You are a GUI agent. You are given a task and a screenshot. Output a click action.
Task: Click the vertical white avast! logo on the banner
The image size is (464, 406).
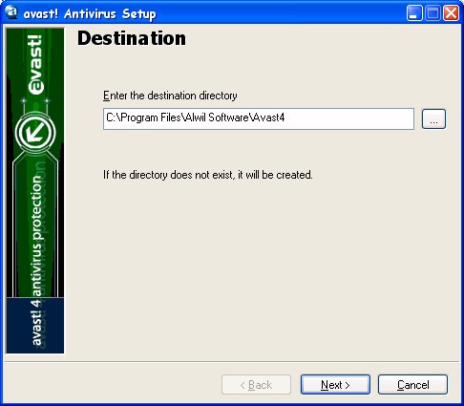(x=35, y=65)
